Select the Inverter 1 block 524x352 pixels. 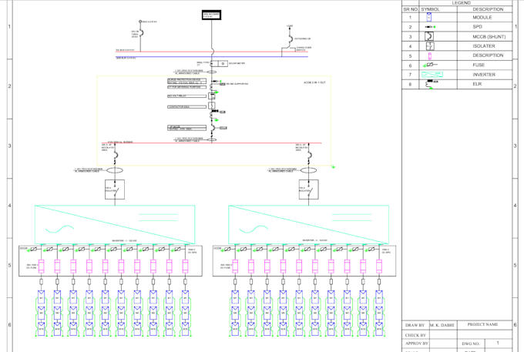pos(115,224)
